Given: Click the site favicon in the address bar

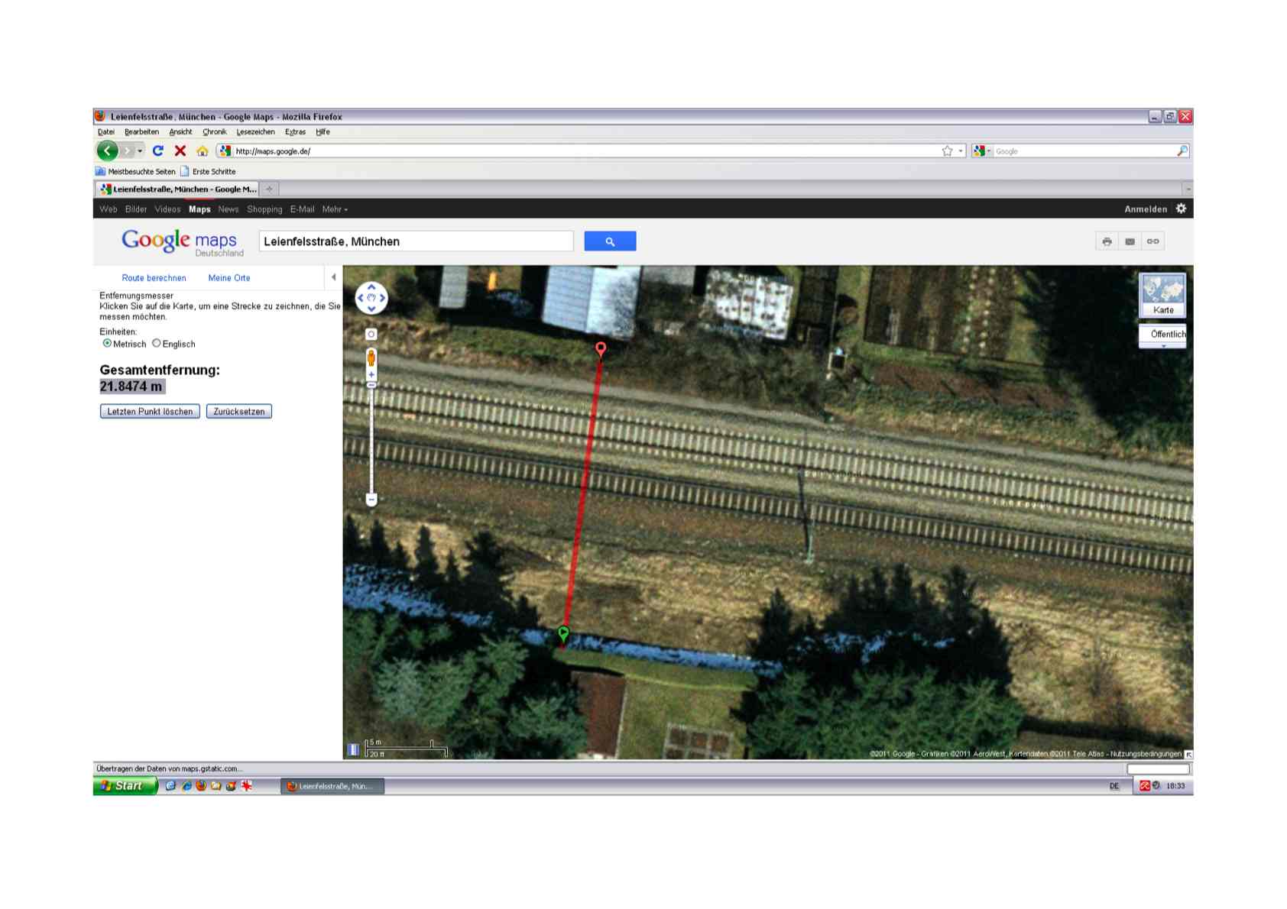Looking at the screenshot, I should point(225,151).
